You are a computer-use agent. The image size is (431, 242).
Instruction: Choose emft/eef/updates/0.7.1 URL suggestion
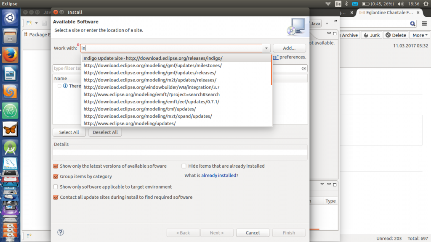[x=176, y=102]
